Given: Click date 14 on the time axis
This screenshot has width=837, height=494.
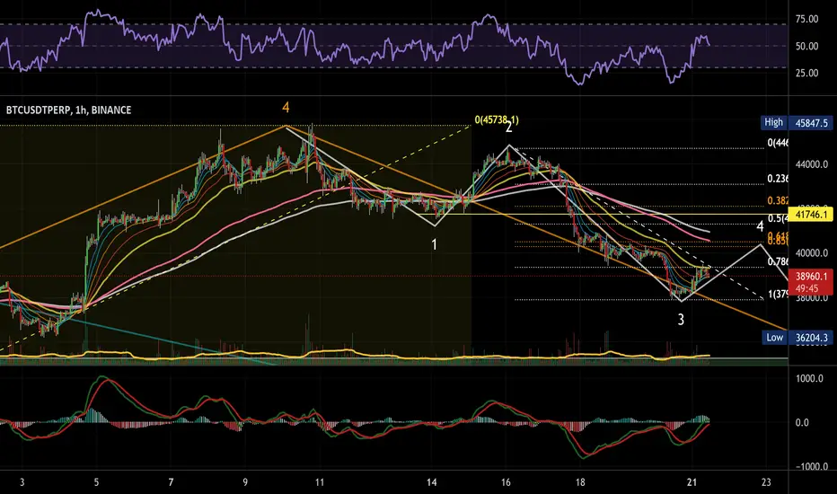Looking at the screenshot, I should coord(431,483).
